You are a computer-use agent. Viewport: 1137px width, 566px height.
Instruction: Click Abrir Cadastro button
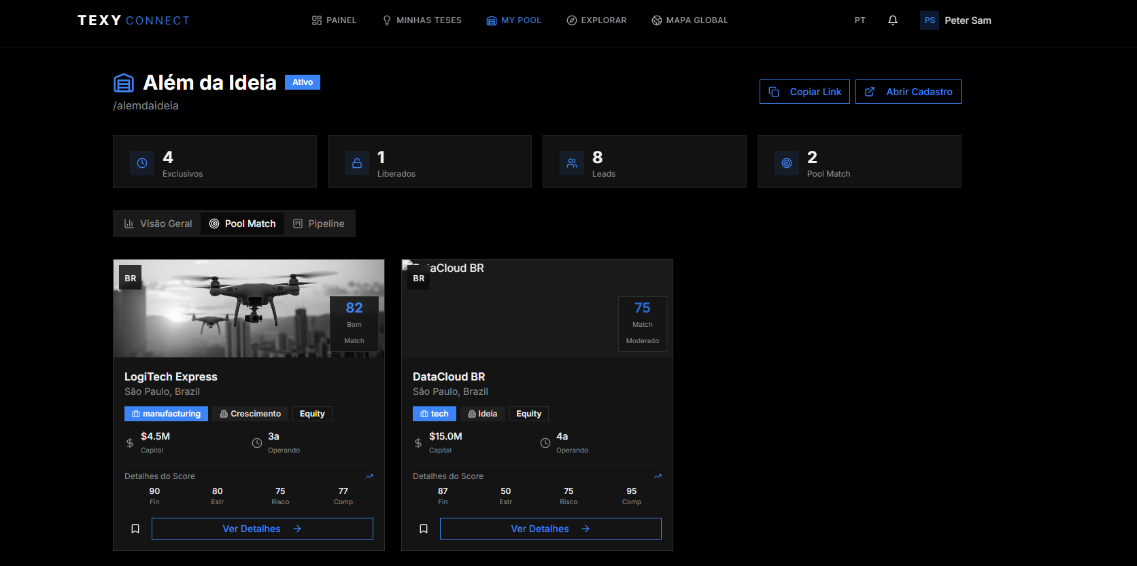tap(908, 92)
